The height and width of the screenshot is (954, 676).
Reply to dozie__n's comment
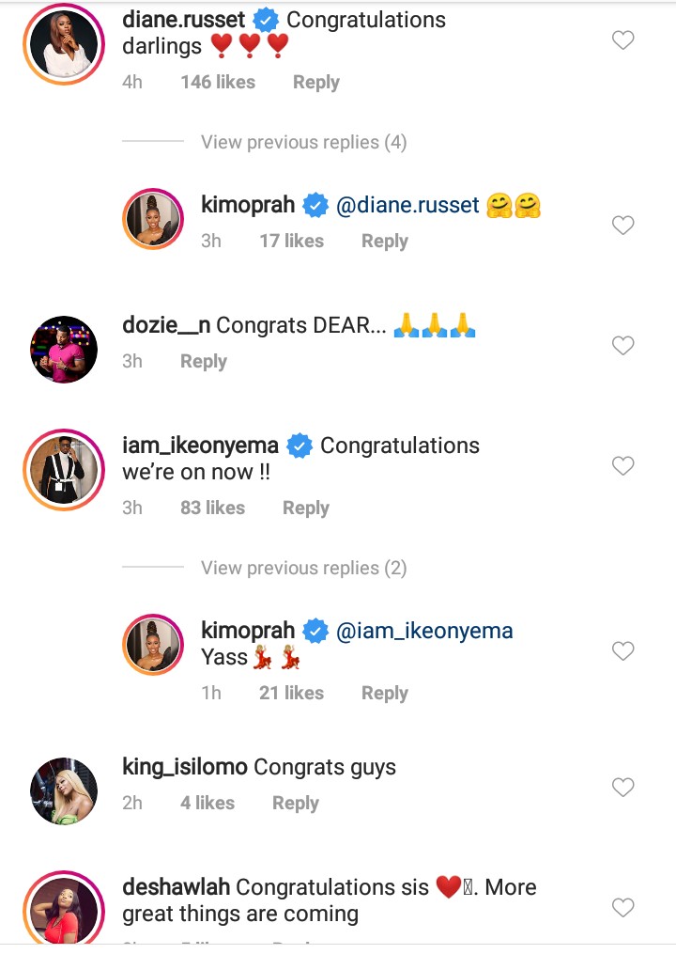204,362
